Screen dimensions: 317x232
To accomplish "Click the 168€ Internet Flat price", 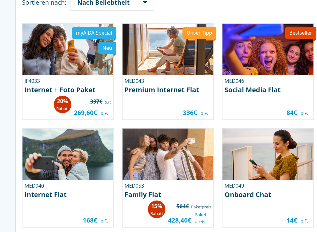I will 90,220.
